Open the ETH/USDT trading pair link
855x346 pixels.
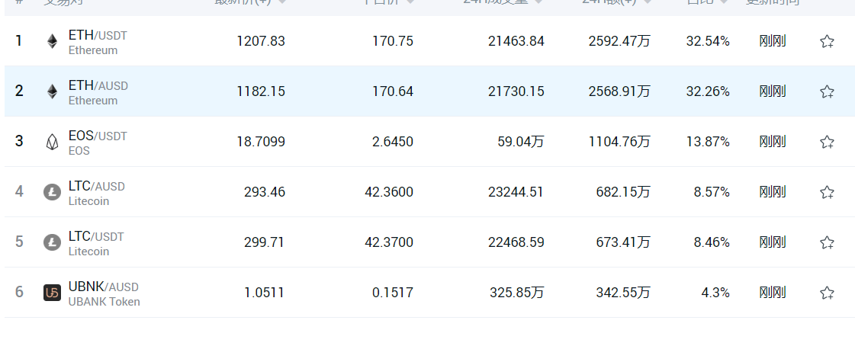[x=98, y=35]
